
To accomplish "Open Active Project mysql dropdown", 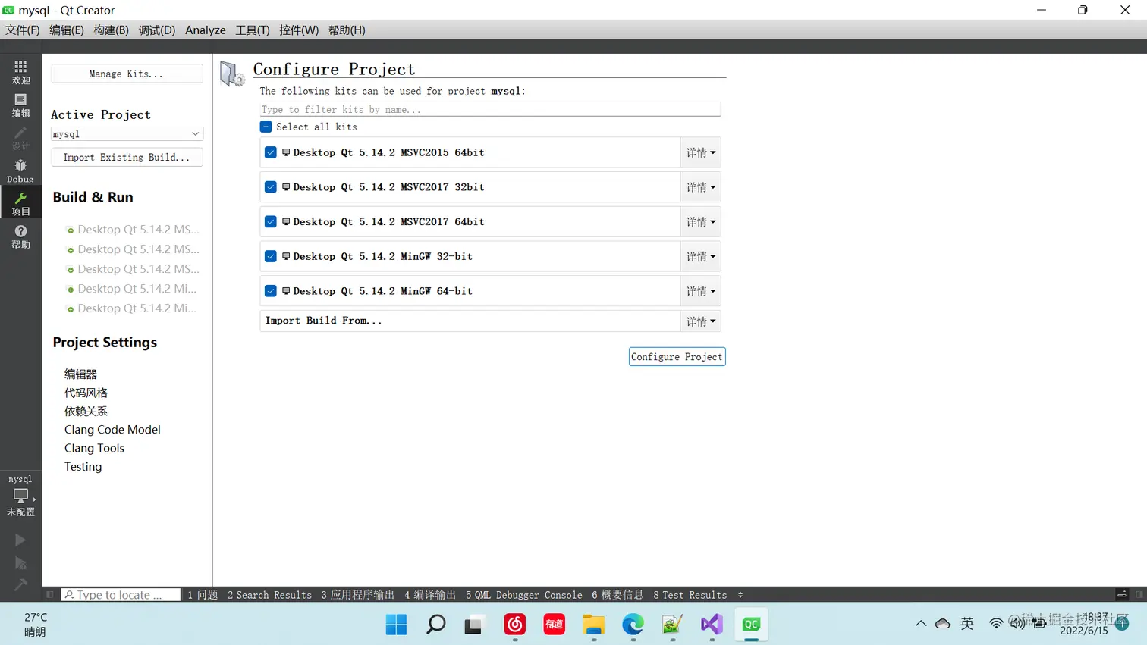I will click(x=127, y=134).
